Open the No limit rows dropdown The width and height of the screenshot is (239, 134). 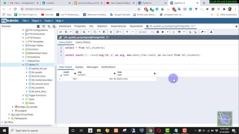(146, 32)
